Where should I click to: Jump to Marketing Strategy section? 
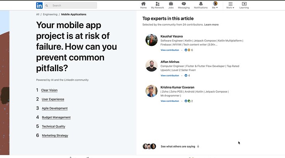pos(55,135)
